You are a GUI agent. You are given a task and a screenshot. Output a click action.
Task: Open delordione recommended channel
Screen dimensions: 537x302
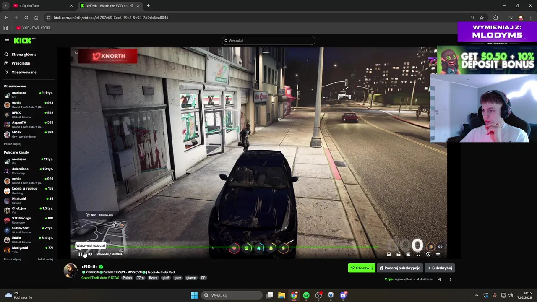click(x=29, y=171)
